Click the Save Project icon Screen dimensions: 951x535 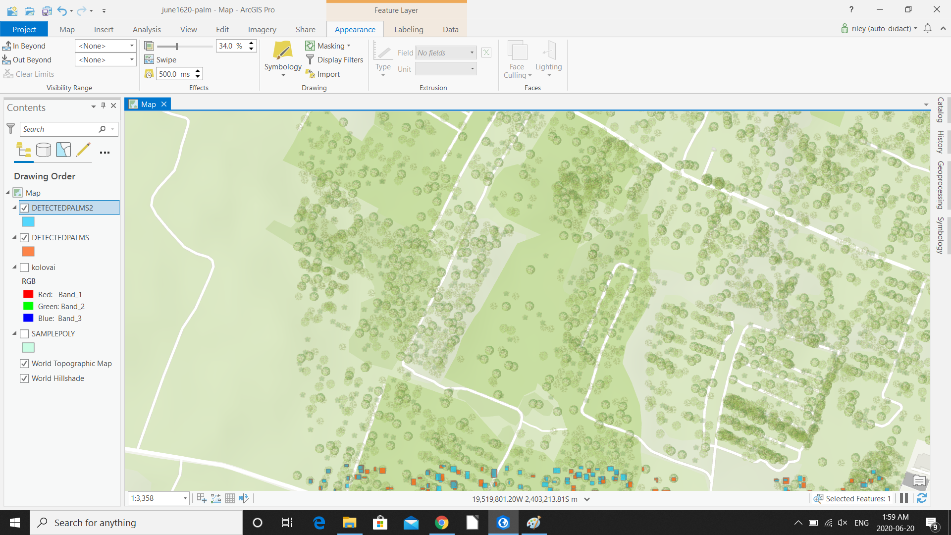pos(47,10)
